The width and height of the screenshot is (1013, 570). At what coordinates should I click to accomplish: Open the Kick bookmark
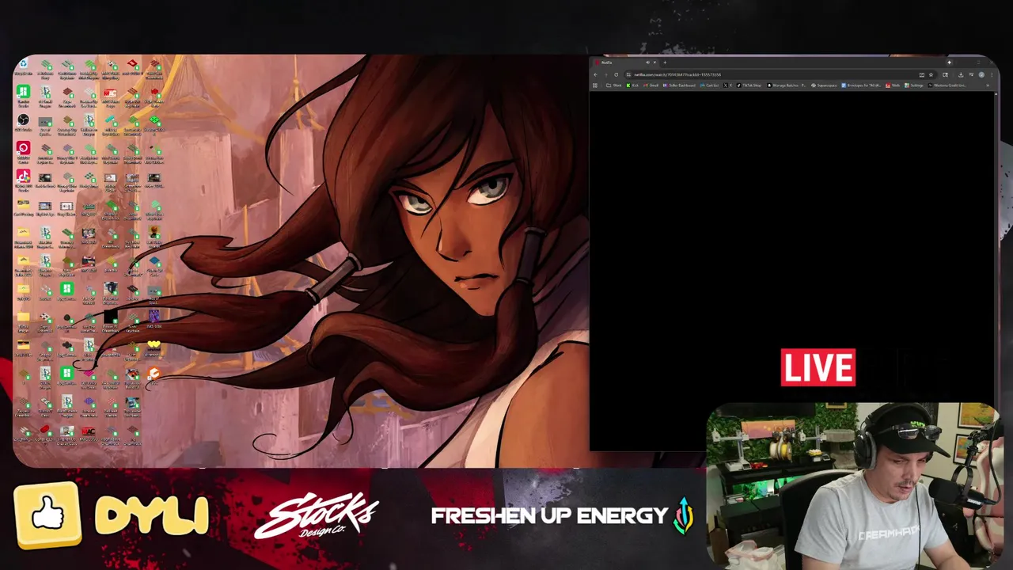tap(632, 85)
